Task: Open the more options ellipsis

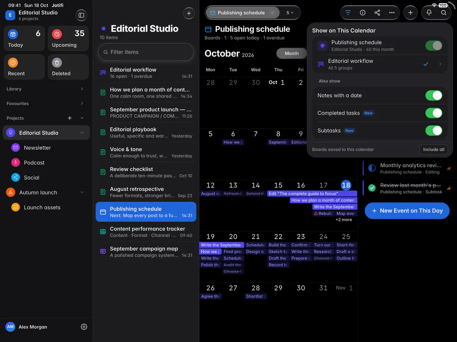Action: pyautogui.click(x=392, y=13)
